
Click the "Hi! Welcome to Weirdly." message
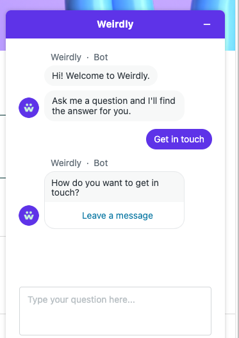point(101,76)
